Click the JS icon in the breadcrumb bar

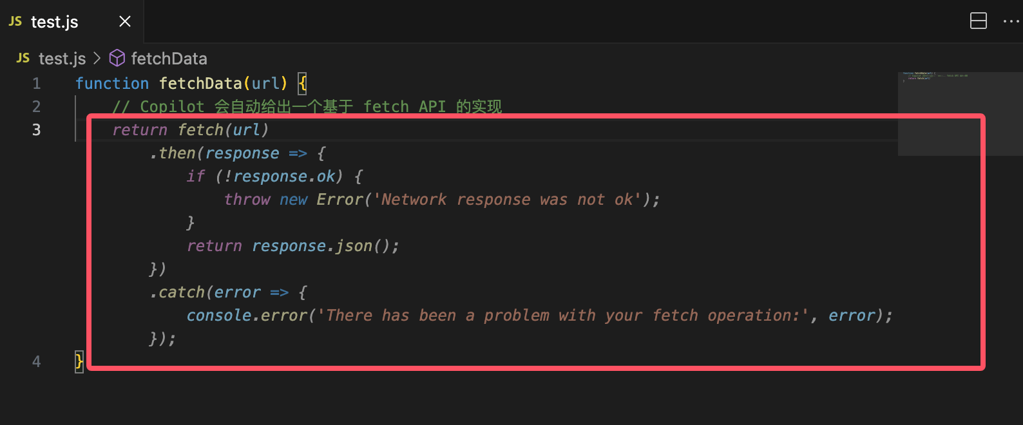[22, 58]
